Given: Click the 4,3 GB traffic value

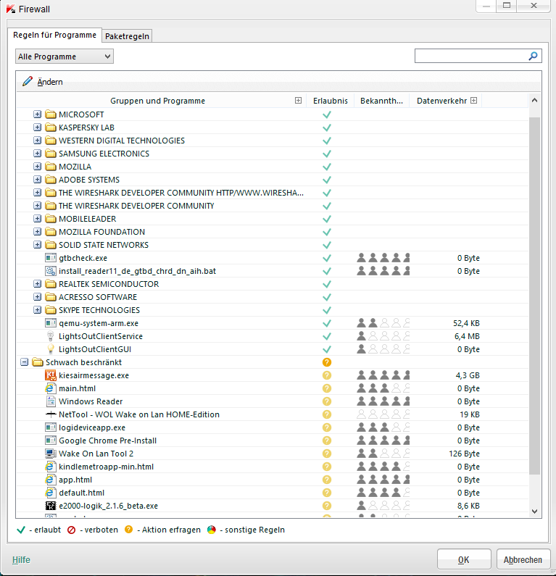Looking at the screenshot, I should (x=468, y=375).
